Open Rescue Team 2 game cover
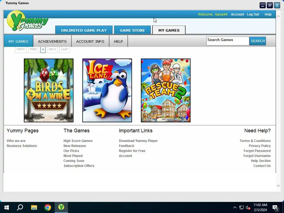This screenshot has width=284, height=213. coord(166,90)
